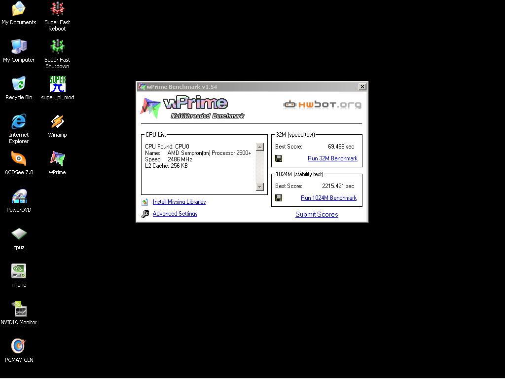Click the 'AMD Sempron(tm) Processor 2500+' name line
The height and width of the screenshot is (379, 505).
pyautogui.click(x=198, y=153)
